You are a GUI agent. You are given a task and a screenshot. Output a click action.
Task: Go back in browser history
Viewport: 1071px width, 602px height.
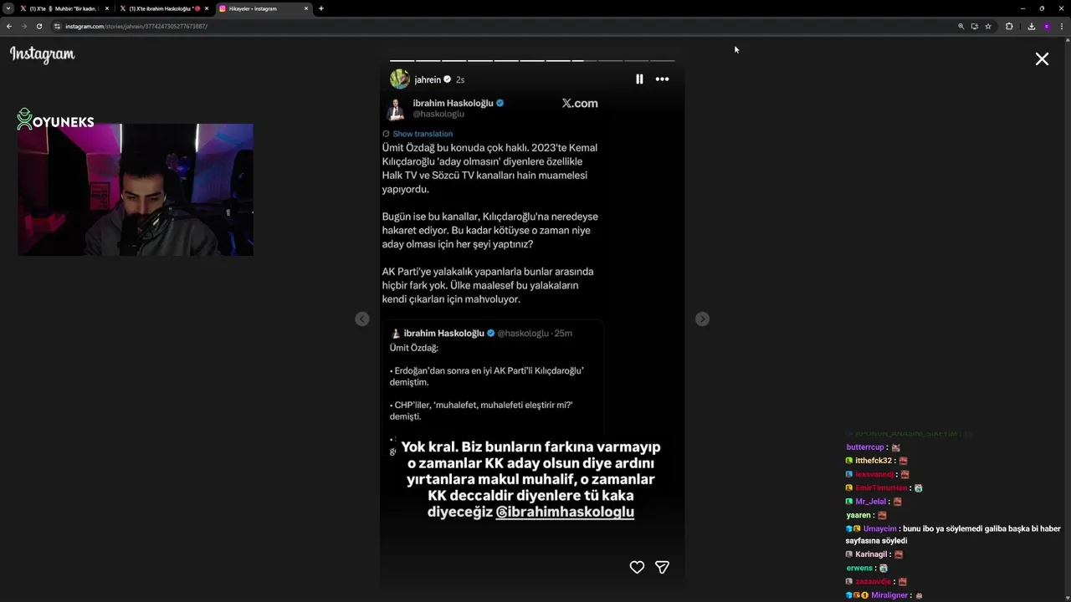click(9, 26)
